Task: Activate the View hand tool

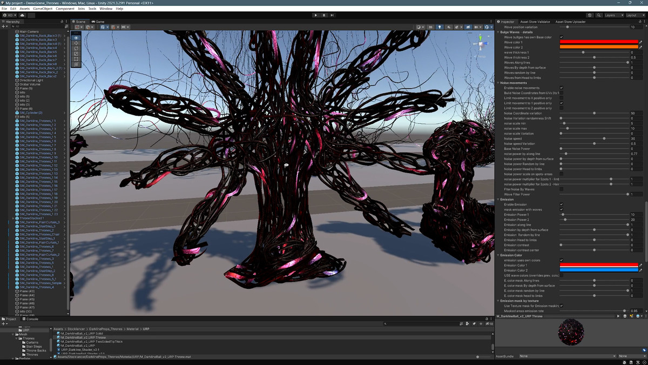Action: (76, 38)
